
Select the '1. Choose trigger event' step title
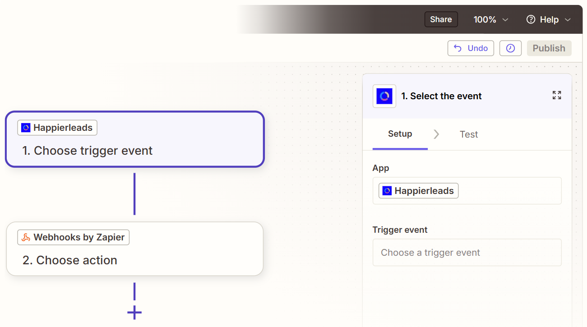tap(88, 151)
